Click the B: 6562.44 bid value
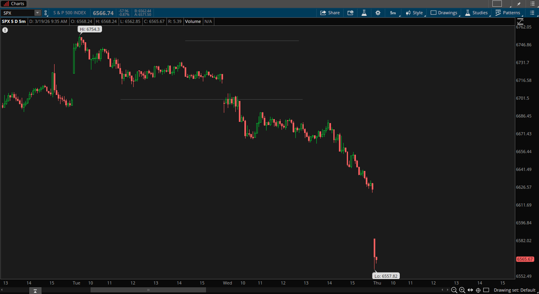Screen dimensions: 539x294 [142, 11]
